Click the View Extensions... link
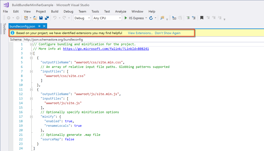Image resolution: width=264 pixels, height=151 pixels. (x=140, y=33)
